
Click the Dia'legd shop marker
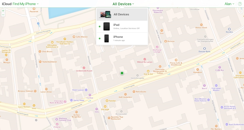click(105, 106)
